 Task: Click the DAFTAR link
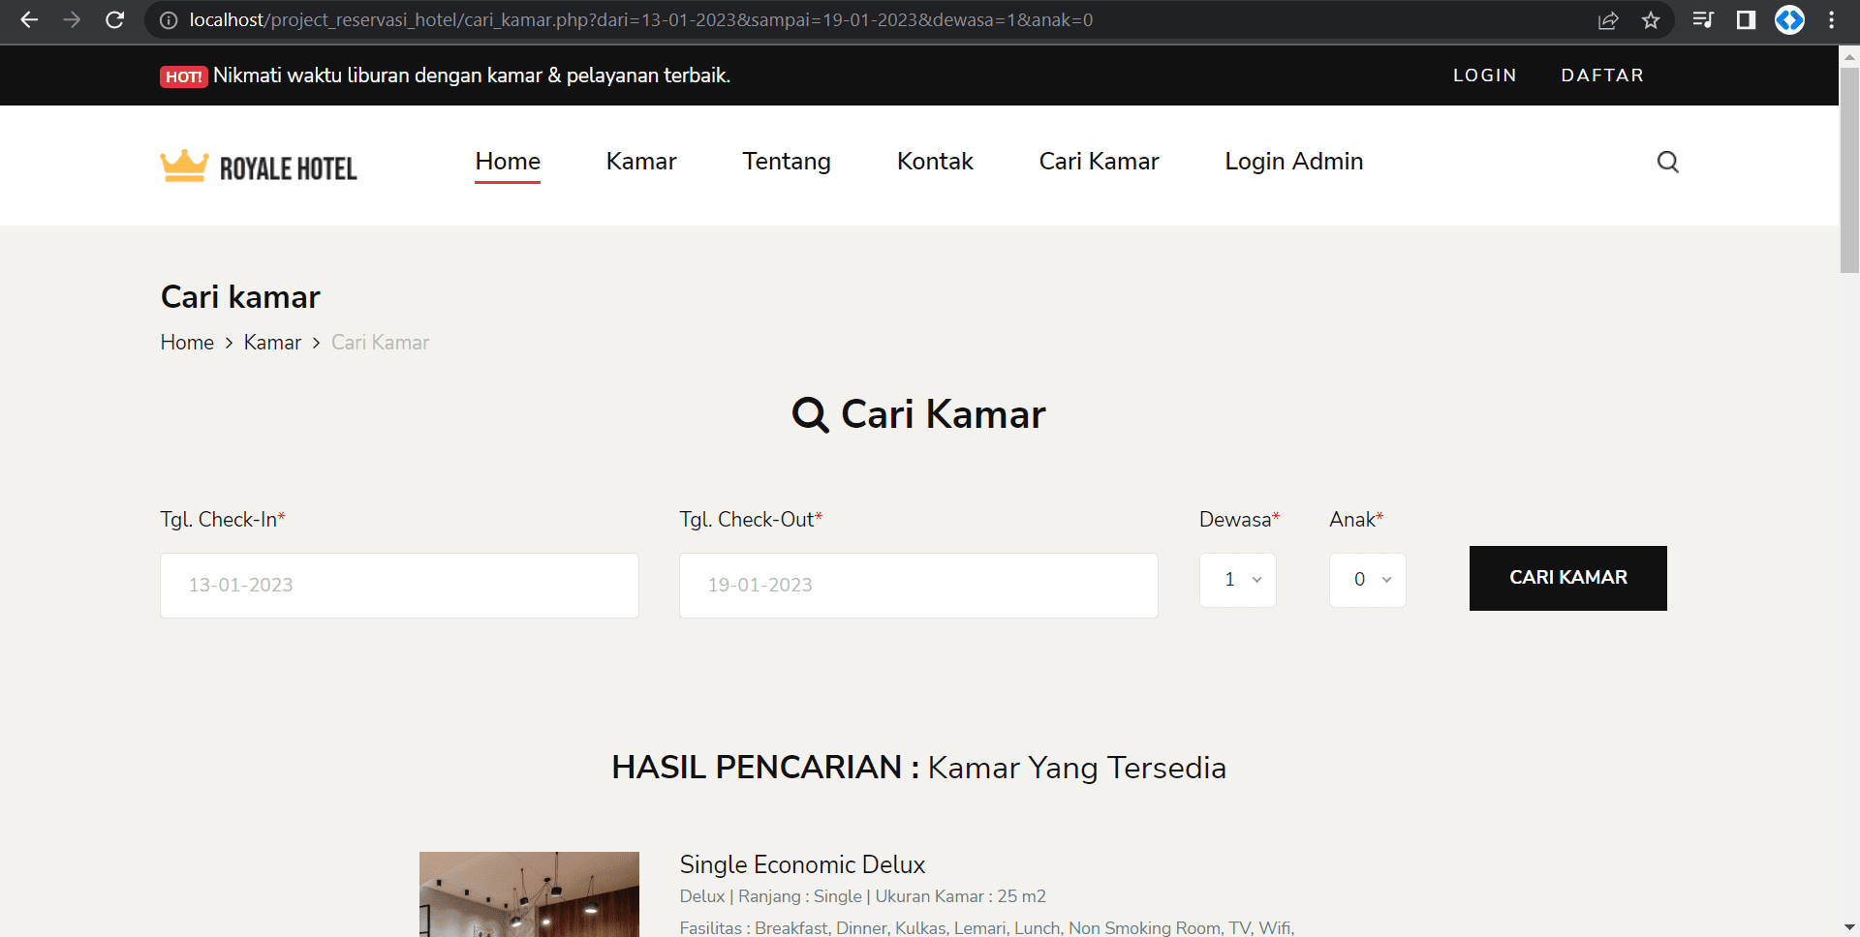point(1601,76)
